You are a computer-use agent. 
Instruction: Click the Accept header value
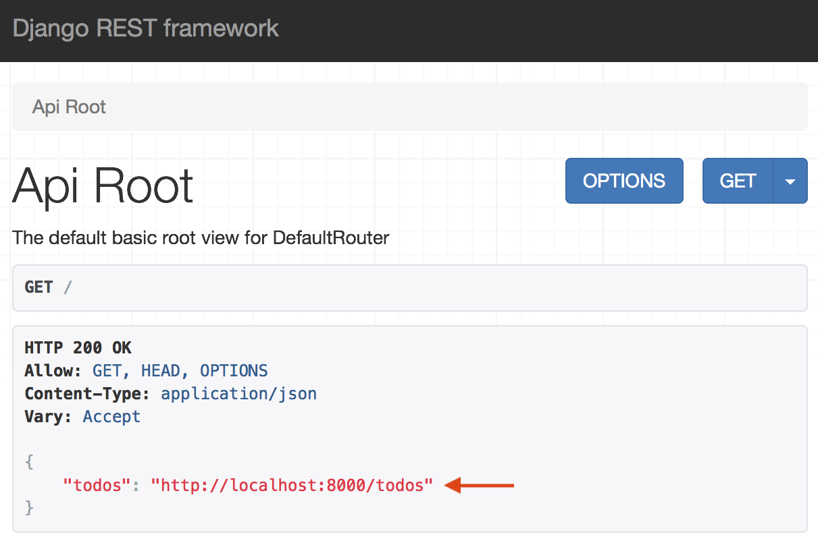111,417
